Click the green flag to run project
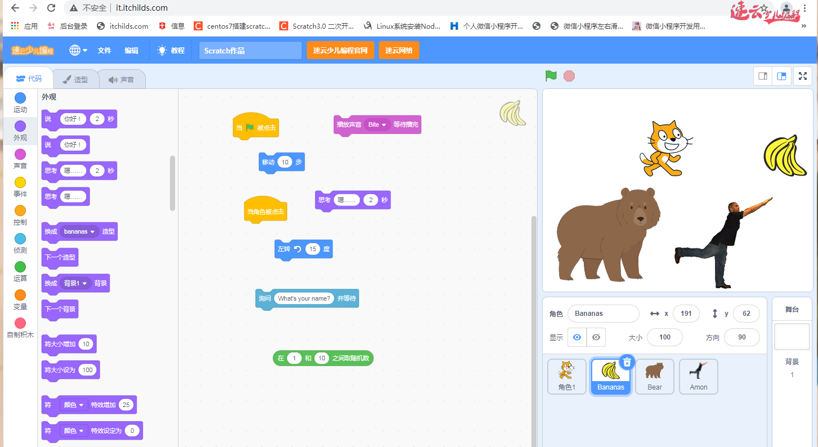Screen dimensions: 818x447 click(x=551, y=76)
